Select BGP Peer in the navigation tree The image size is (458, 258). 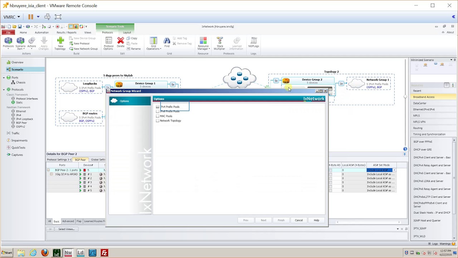pyautogui.click(x=21, y=123)
